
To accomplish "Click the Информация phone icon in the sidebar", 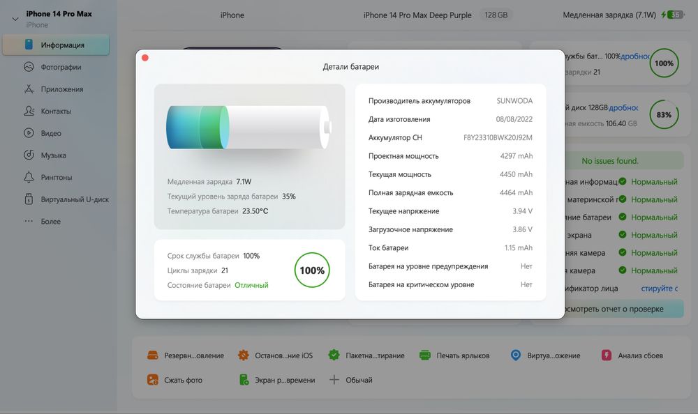I will (29, 45).
